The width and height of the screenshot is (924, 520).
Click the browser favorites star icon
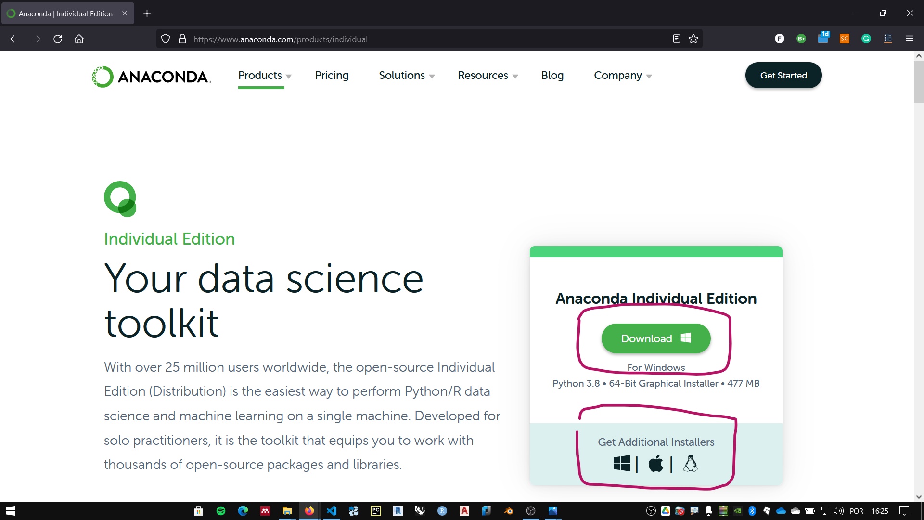pyautogui.click(x=693, y=39)
